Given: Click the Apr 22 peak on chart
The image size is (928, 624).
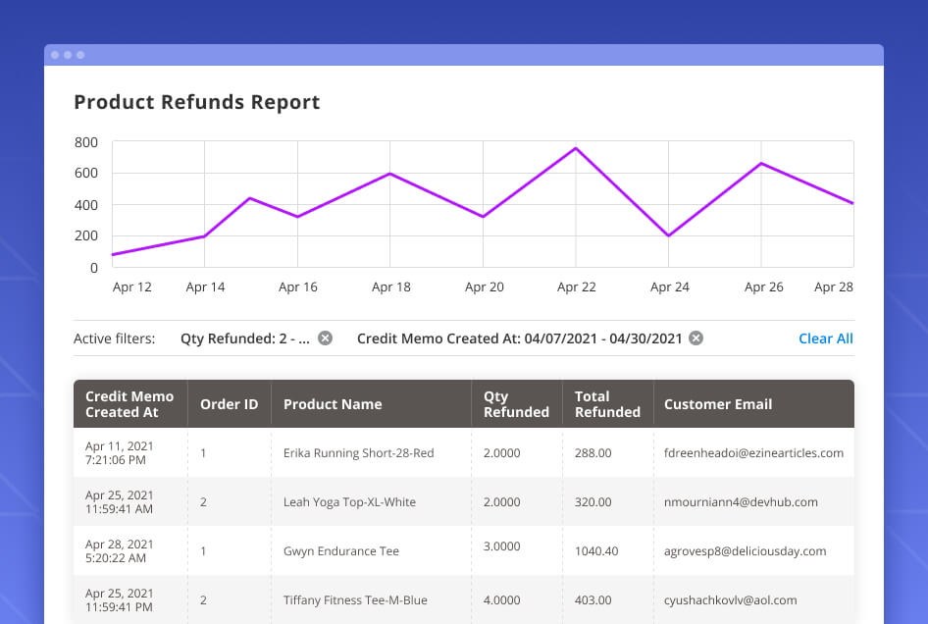Looking at the screenshot, I should pos(576,148).
